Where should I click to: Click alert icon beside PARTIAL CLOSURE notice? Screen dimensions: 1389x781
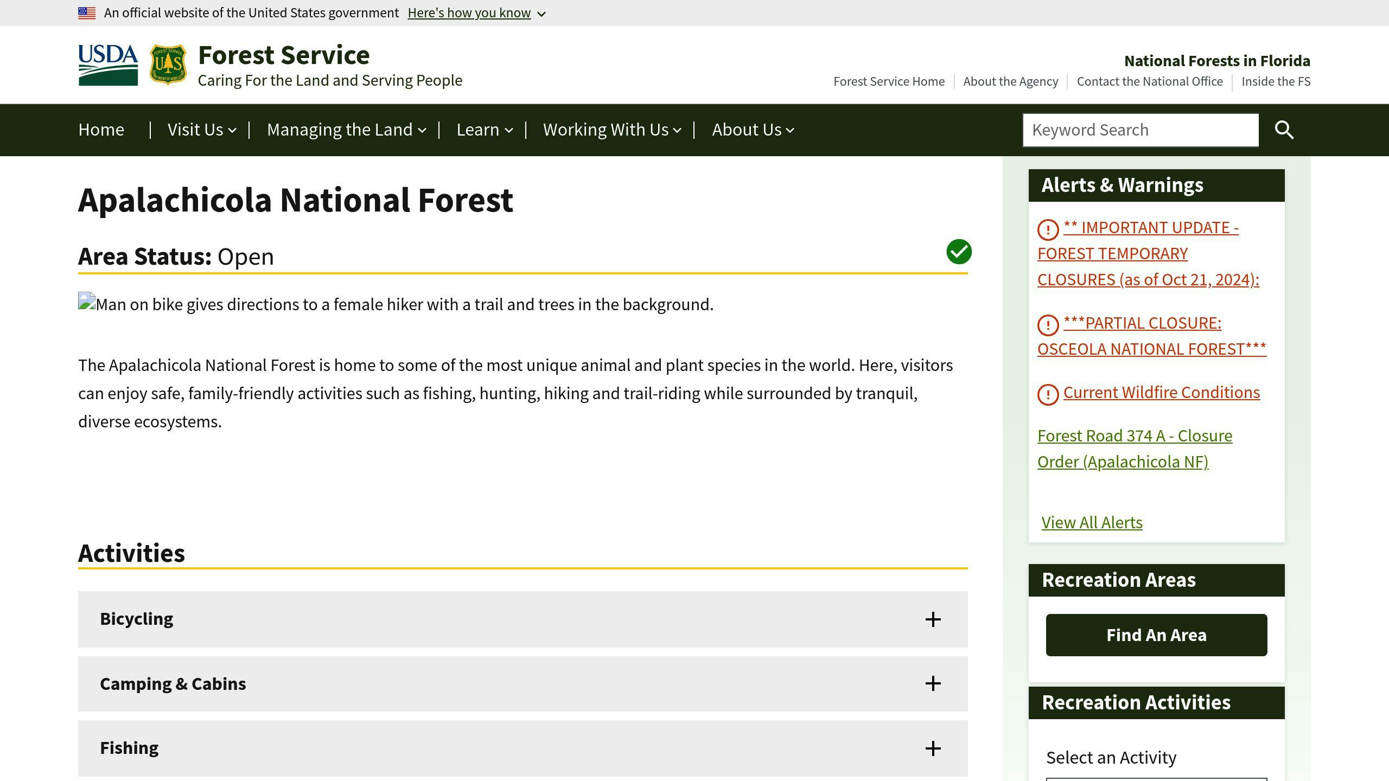click(x=1048, y=325)
